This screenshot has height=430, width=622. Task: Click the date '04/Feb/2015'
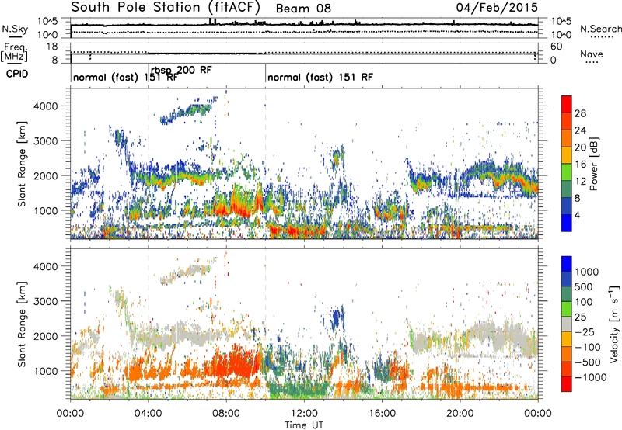tap(497, 8)
